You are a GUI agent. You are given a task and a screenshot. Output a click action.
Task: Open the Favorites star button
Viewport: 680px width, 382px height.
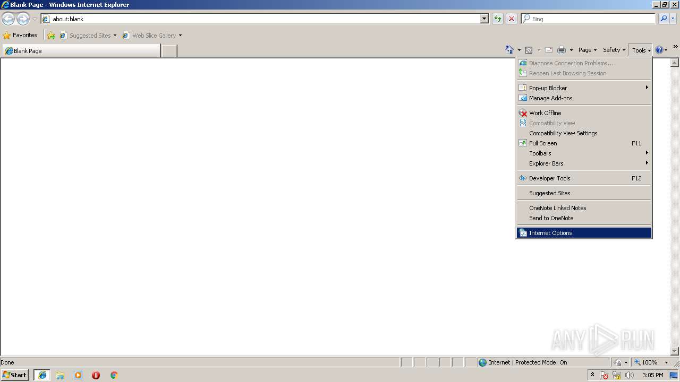(x=20, y=35)
